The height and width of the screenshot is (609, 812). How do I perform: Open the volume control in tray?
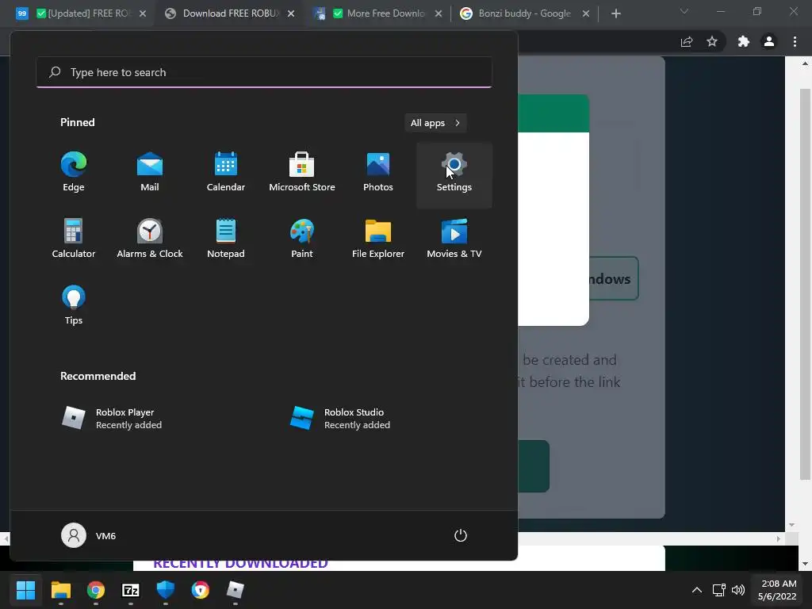point(738,590)
